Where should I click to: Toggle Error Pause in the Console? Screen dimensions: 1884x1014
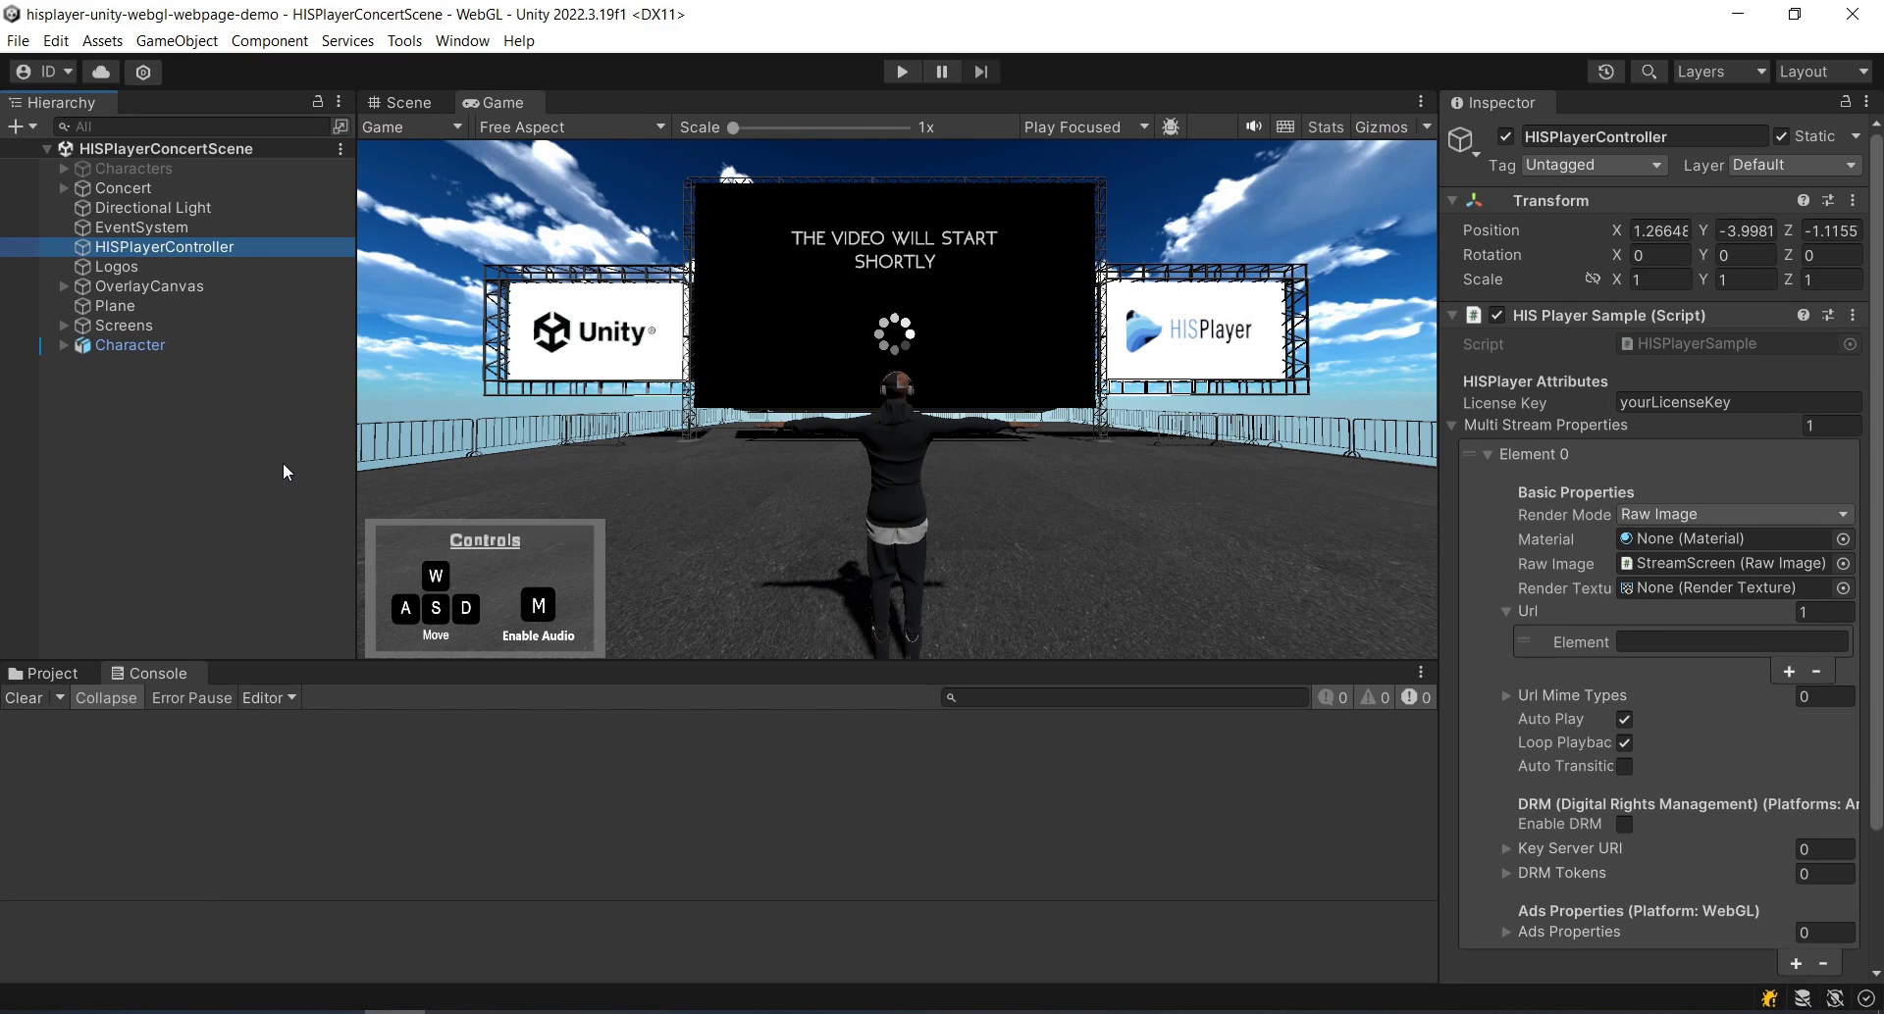191,698
